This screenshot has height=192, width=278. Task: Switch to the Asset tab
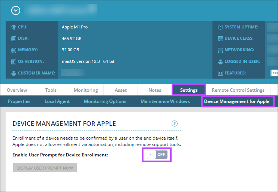click(x=121, y=90)
